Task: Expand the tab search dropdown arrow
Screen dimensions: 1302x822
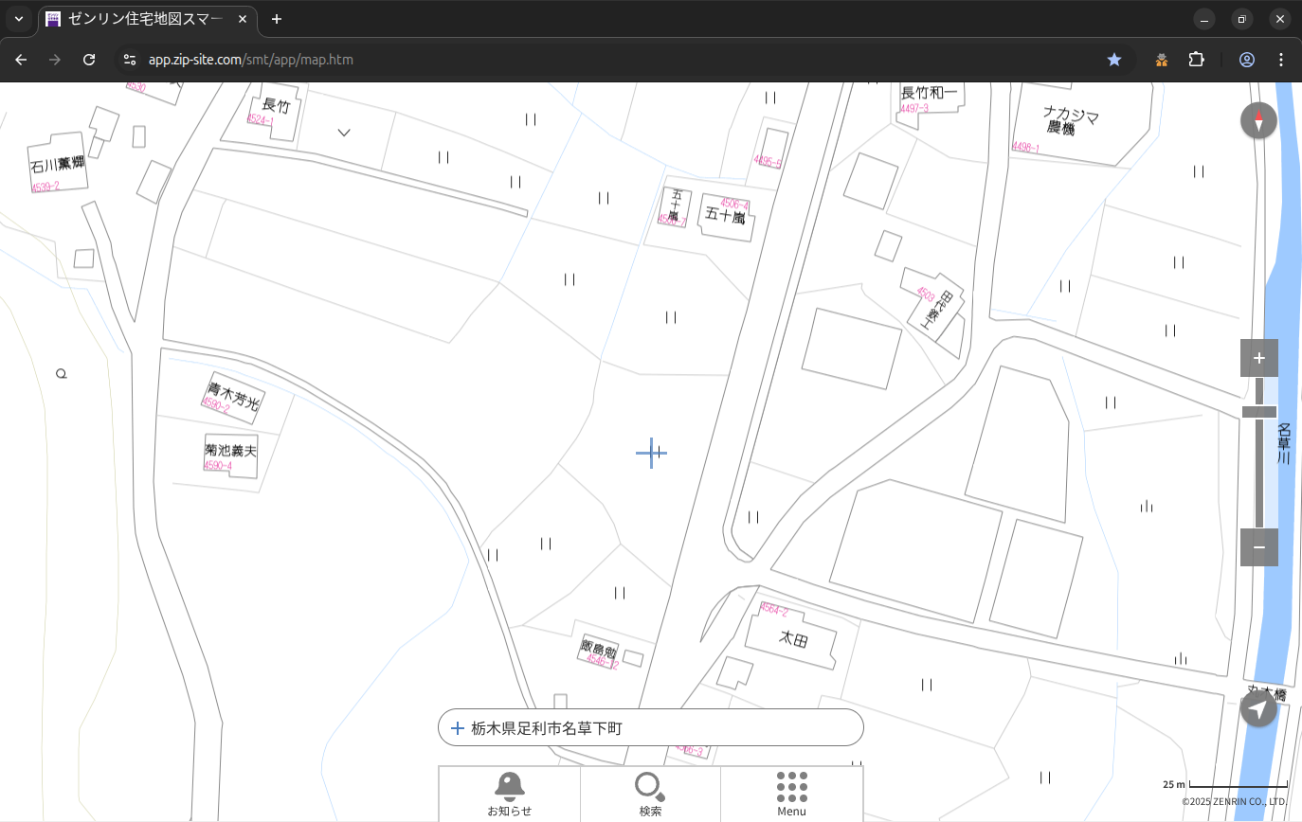Action: click(x=19, y=19)
